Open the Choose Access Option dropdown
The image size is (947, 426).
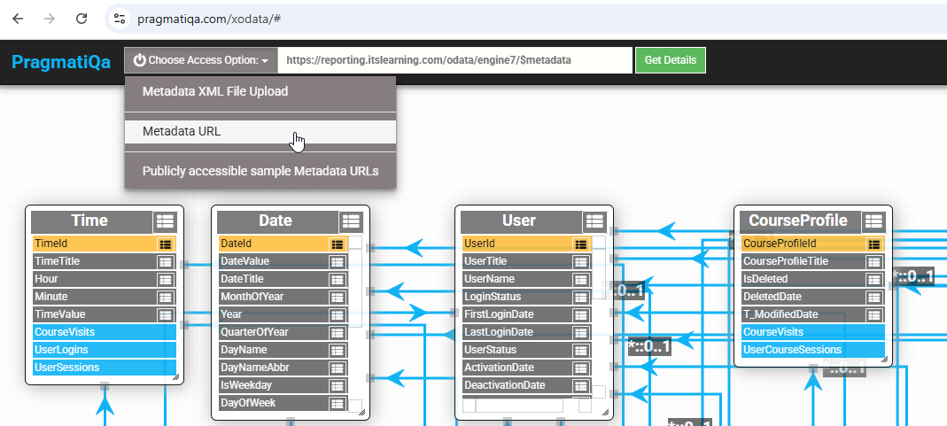pyautogui.click(x=201, y=60)
